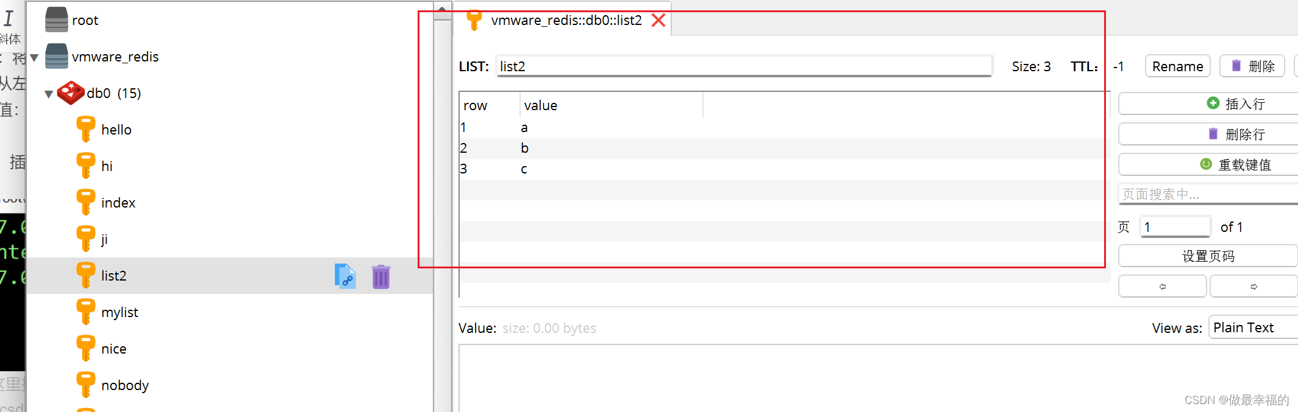Click the Value text area
This screenshot has width=1298, height=412.
click(x=878, y=378)
